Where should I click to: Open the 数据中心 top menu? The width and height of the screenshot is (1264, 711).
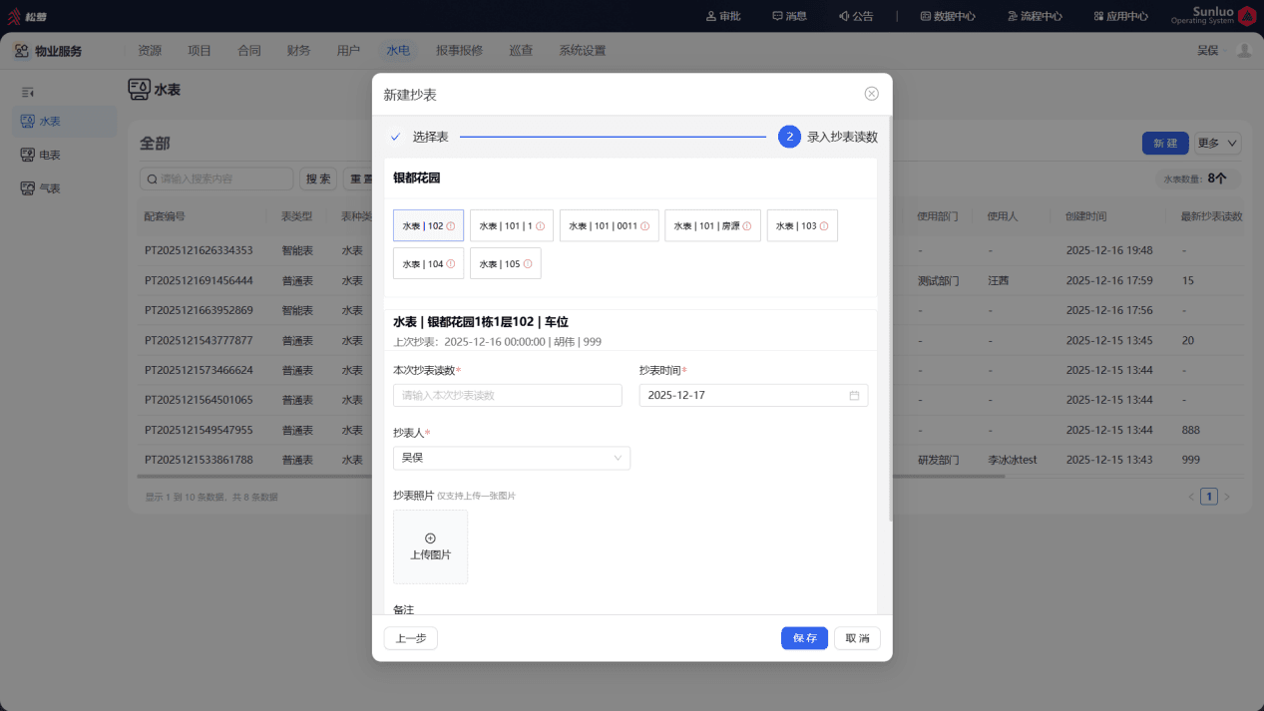point(948,16)
